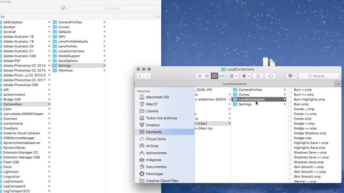344x193 pixels.
Task: Select Shadows Save ++.xmp file
Action: pos(311,157)
